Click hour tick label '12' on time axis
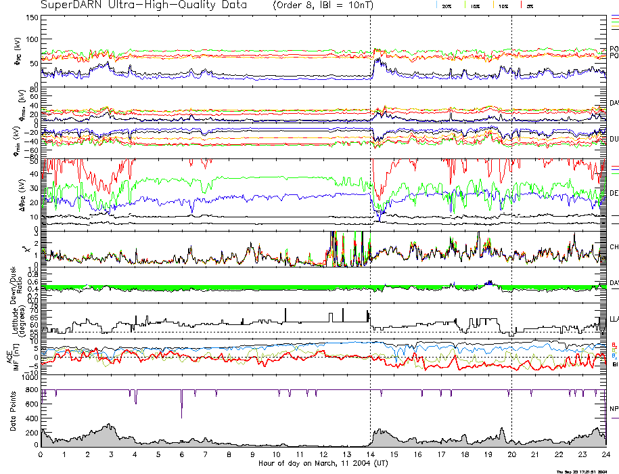The image size is (619, 474). pyautogui.click(x=323, y=454)
